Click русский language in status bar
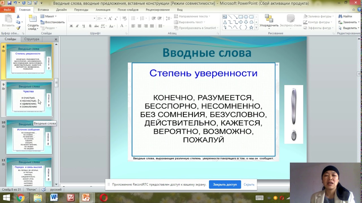This screenshot has width=362, height=203. click(56, 189)
